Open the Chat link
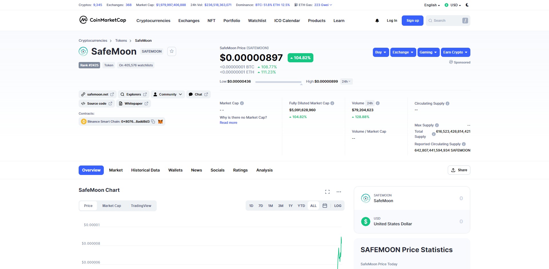Screen dimensions: 549x269 (x=198, y=94)
